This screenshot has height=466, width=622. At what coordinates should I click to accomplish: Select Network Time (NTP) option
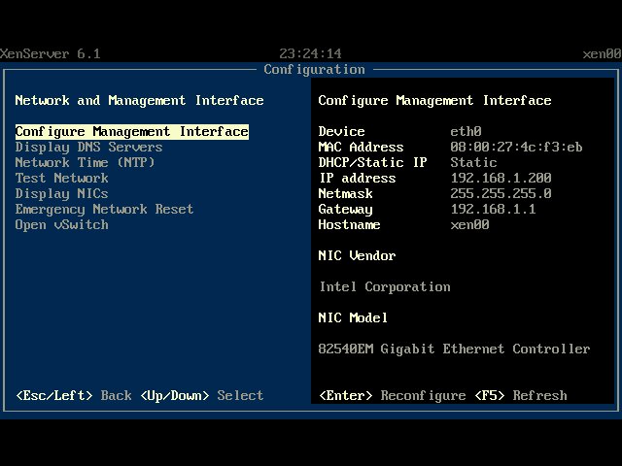(x=85, y=163)
